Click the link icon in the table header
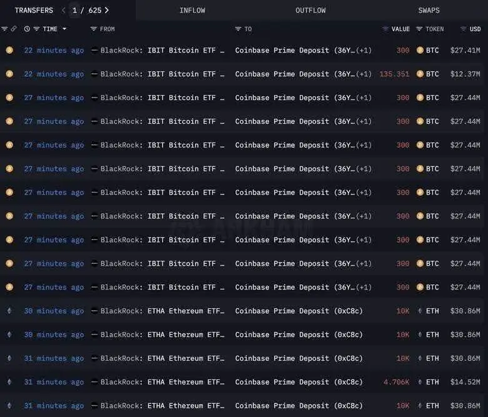 coord(14,29)
